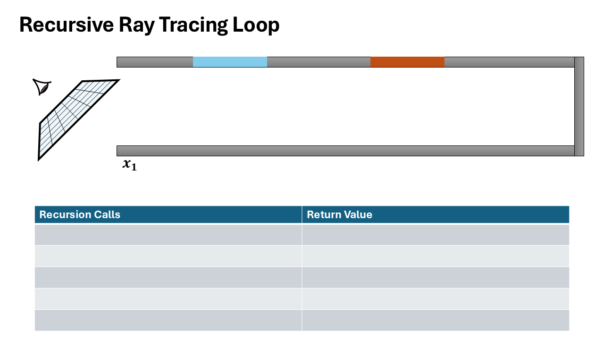Click fourth empty row under Recursion Calls
Image resolution: width=604 pixels, height=340 pixels.
(x=168, y=298)
